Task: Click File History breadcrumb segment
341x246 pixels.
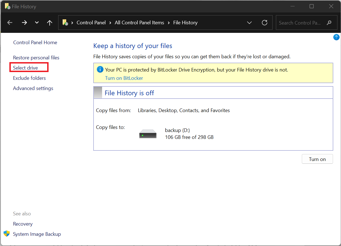Action: (x=185, y=23)
